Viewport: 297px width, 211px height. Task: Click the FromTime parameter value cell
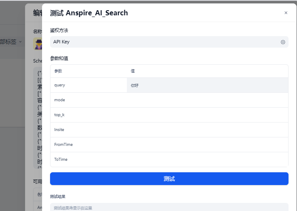207,145
